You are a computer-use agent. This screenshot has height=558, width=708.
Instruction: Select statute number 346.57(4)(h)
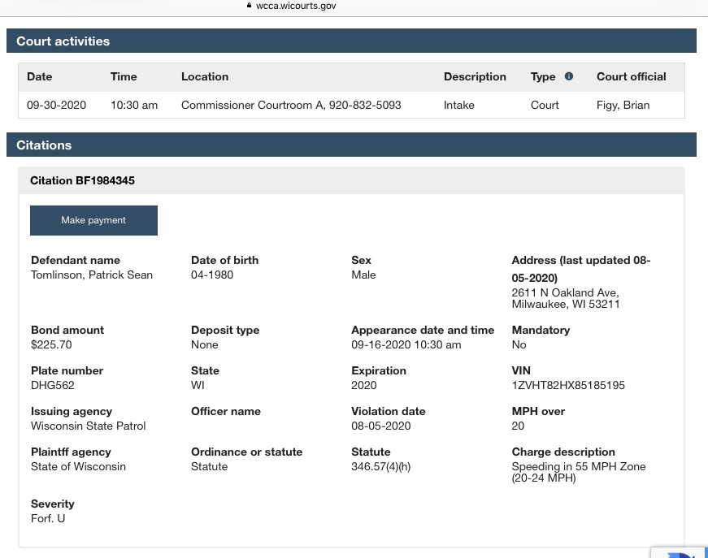tap(381, 466)
